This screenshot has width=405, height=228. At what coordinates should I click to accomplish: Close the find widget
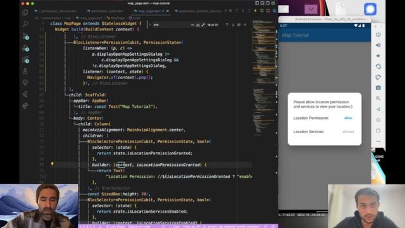point(245,25)
